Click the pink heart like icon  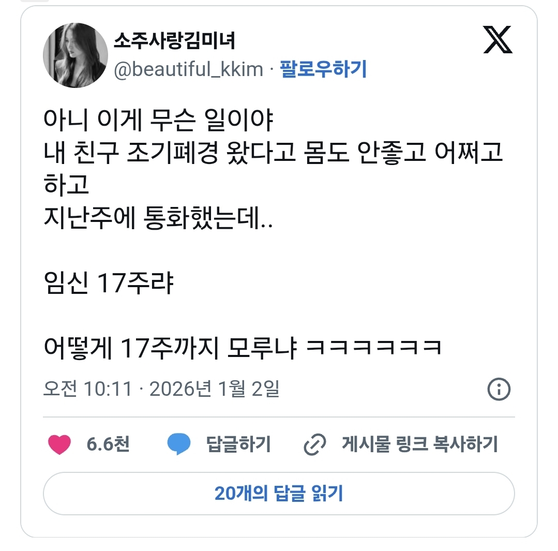[59, 444]
